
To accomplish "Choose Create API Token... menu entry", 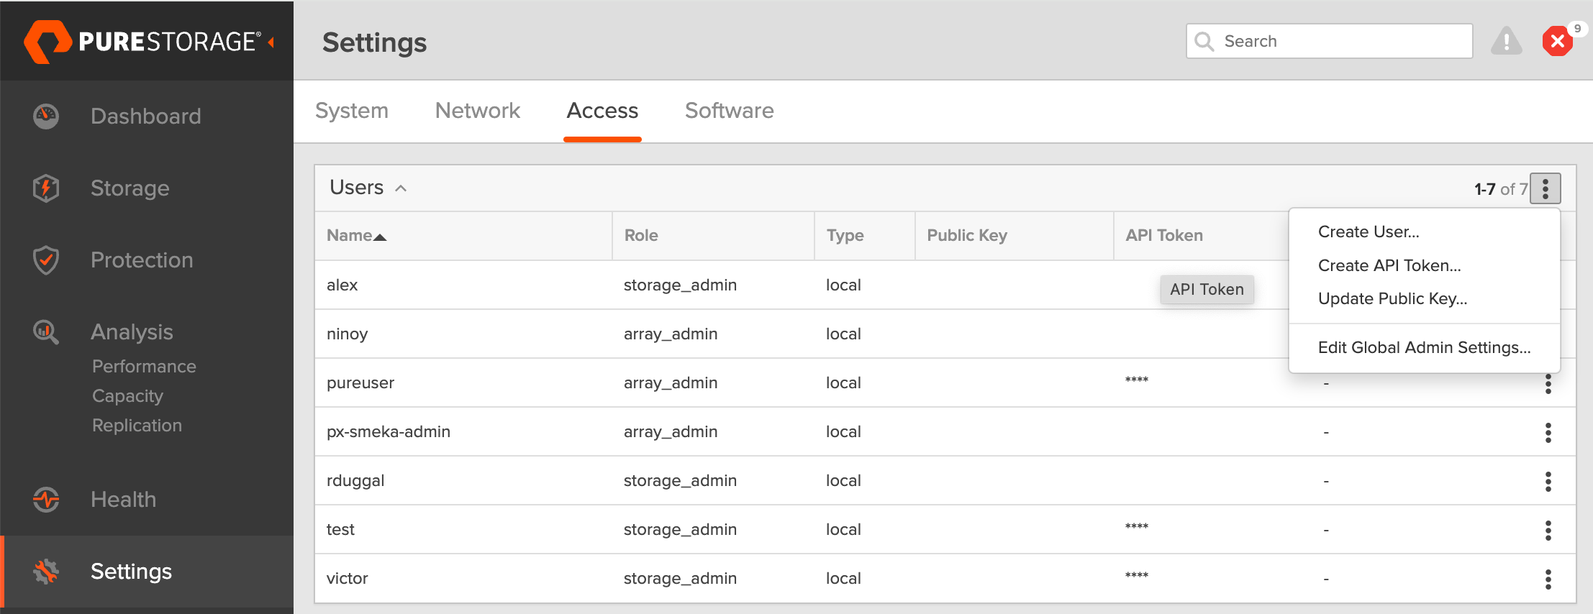I will [1389, 265].
